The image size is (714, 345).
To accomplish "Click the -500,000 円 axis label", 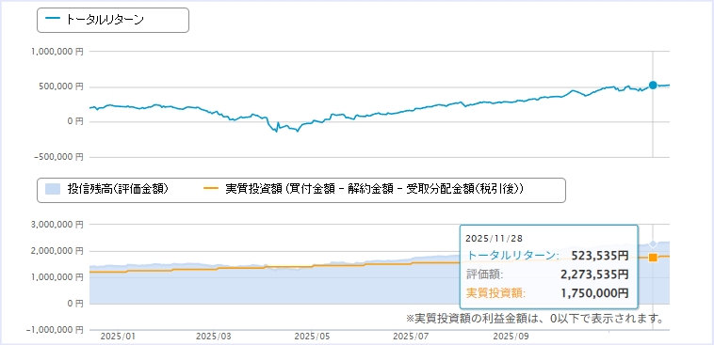I will click(x=59, y=157).
